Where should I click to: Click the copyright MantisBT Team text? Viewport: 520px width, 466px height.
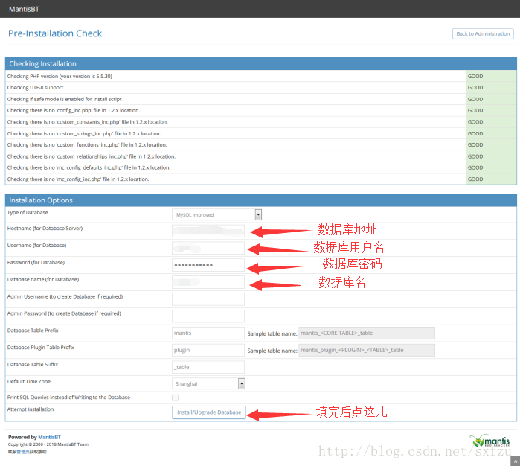click(48, 444)
